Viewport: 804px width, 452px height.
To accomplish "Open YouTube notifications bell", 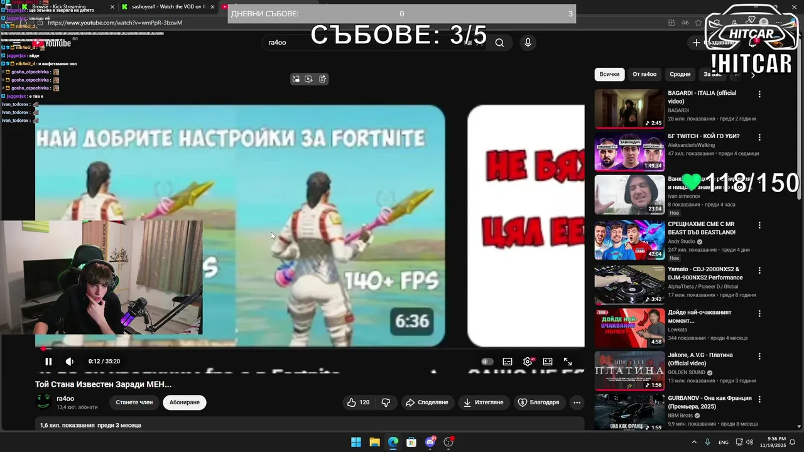I will pos(752,43).
